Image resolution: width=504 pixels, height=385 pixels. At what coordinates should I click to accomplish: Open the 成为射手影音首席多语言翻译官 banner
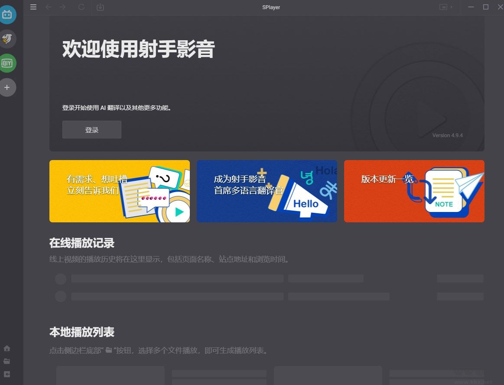[267, 191]
